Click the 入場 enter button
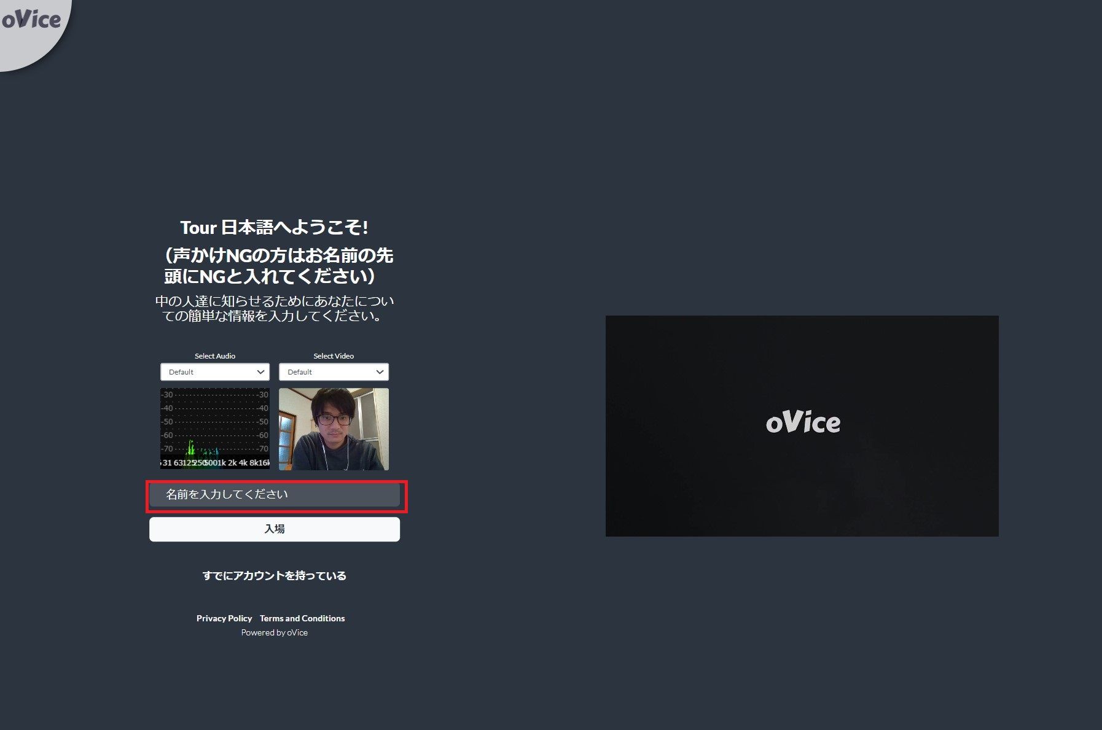Viewport: 1102px width, 730px height. (275, 529)
